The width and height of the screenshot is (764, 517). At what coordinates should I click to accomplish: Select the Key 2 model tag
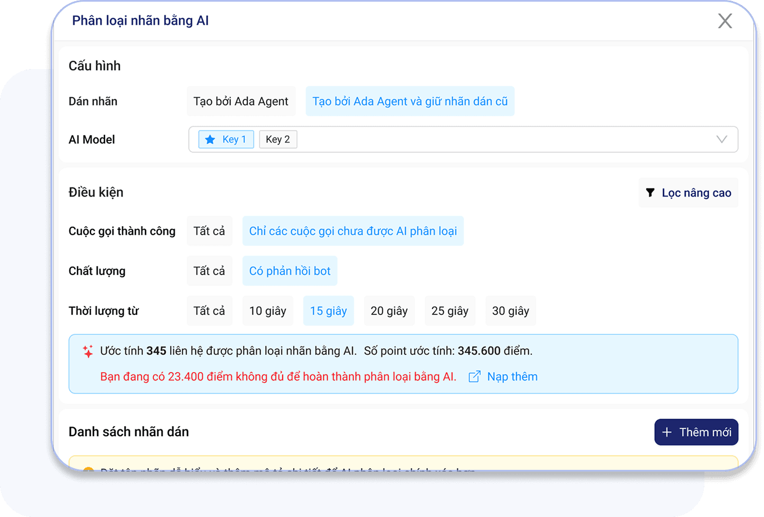278,140
